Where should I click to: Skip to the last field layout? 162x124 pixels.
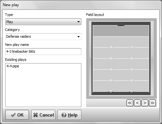pos(152,103)
